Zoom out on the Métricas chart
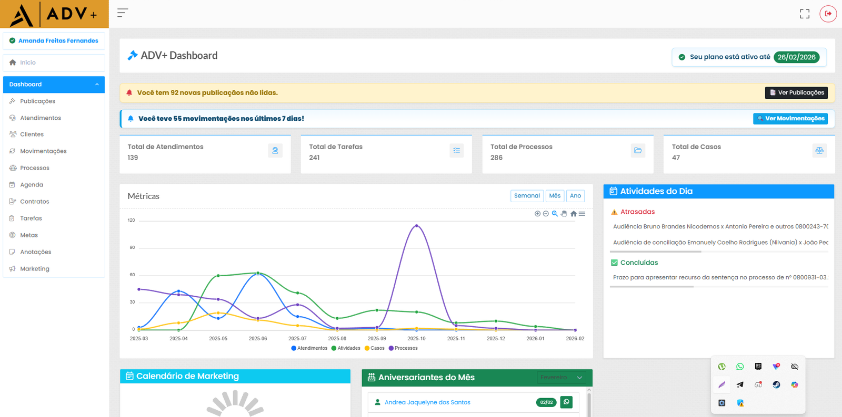842x417 pixels. tap(546, 214)
